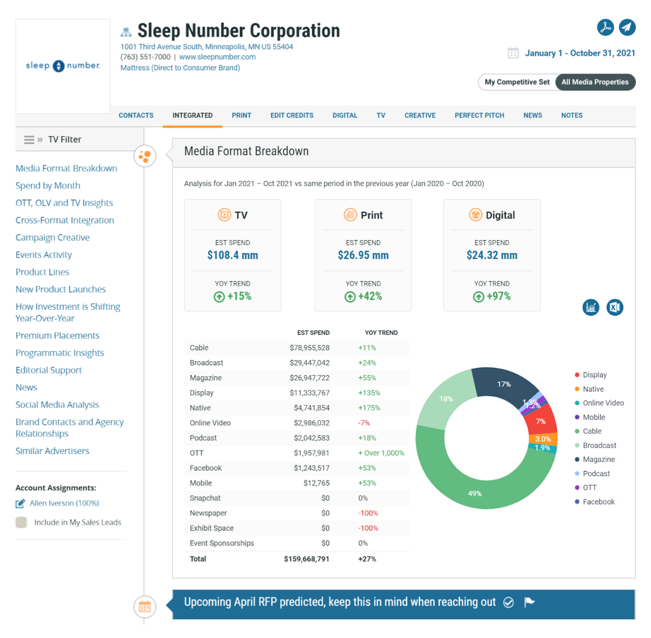Toggle Cable legend entry
The width and height of the screenshot is (651, 638).
point(588,431)
